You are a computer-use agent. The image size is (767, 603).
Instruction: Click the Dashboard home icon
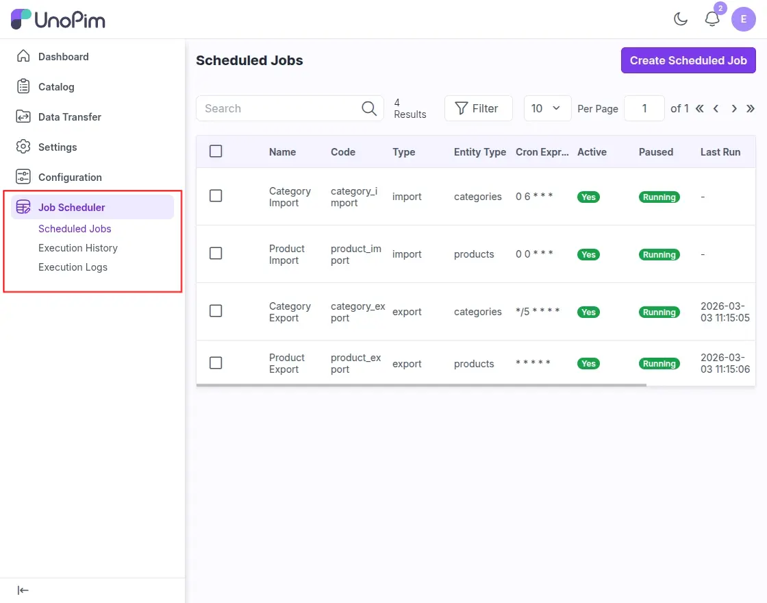pyautogui.click(x=23, y=56)
